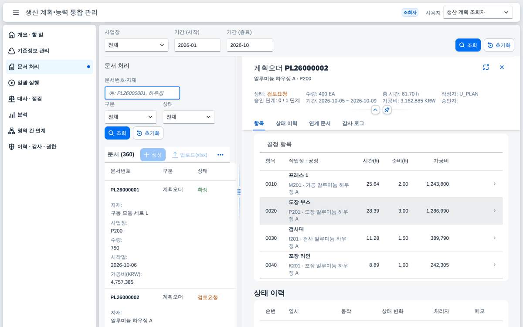The image size is (523, 327).
Task: Click 시간(h) column header
Action: coord(371,161)
